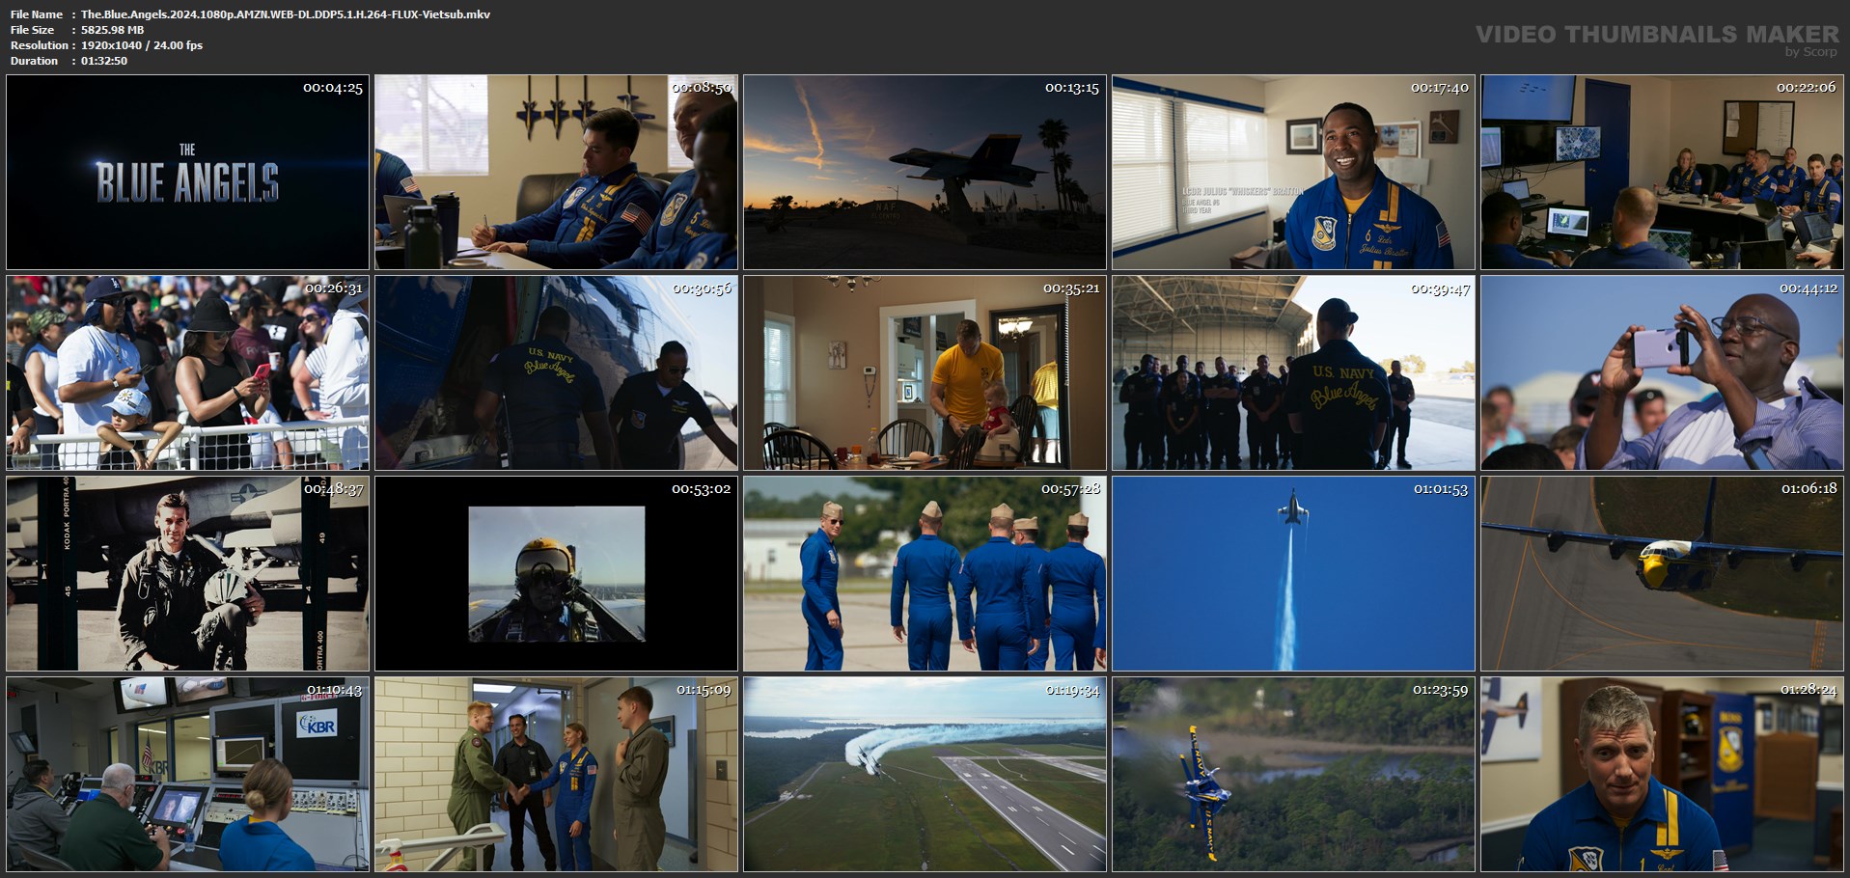Select the vintage pilot photo thumbnail at 00:48:37
Image resolution: width=1850 pixels, height=878 pixels.
point(187,573)
